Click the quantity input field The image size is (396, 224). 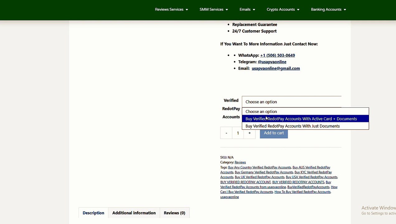pyautogui.click(x=238, y=133)
